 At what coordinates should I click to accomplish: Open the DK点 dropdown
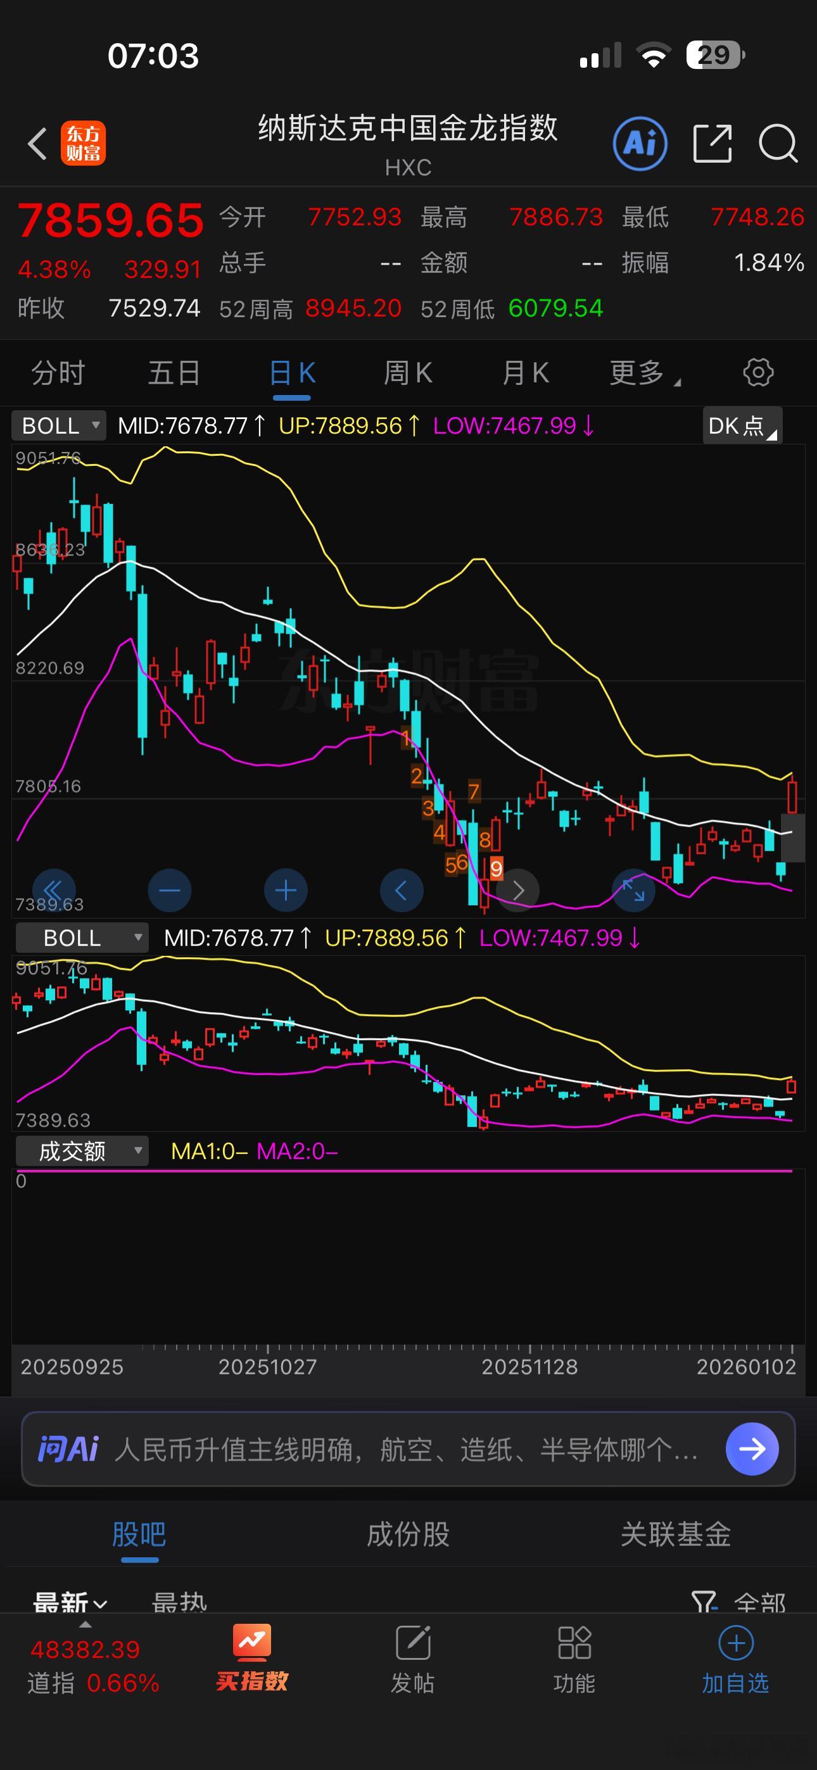pos(743,425)
